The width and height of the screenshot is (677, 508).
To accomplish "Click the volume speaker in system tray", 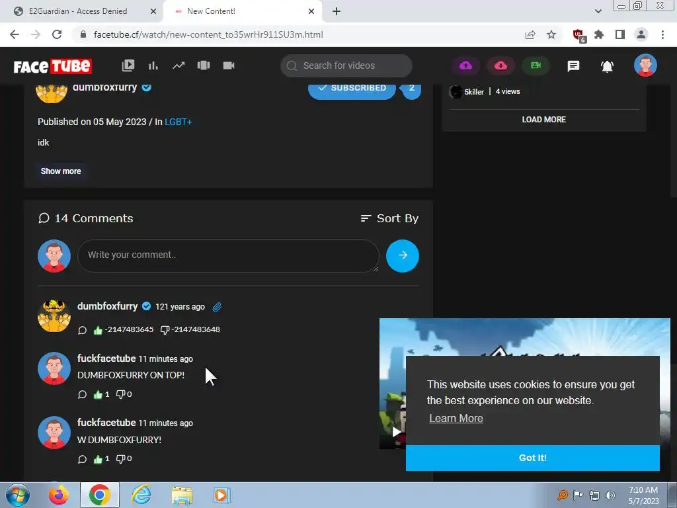I will pos(610,495).
